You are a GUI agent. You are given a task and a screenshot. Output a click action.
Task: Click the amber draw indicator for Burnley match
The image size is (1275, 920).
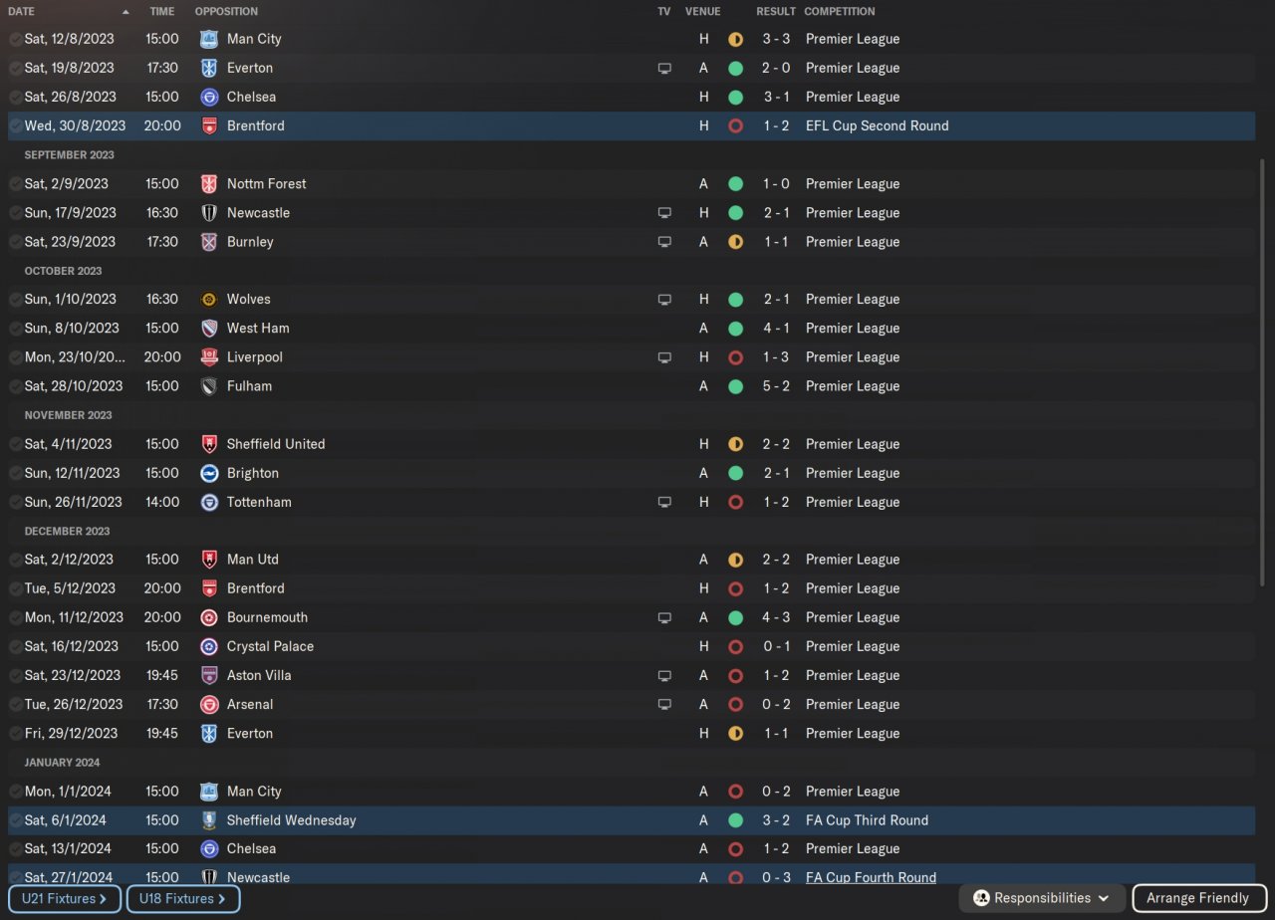[x=735, y=242]
